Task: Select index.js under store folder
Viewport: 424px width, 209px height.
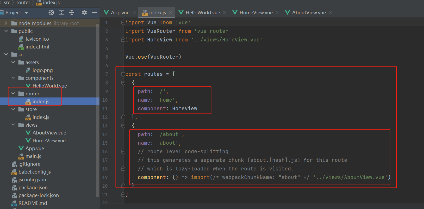Action: pos(38,117)
